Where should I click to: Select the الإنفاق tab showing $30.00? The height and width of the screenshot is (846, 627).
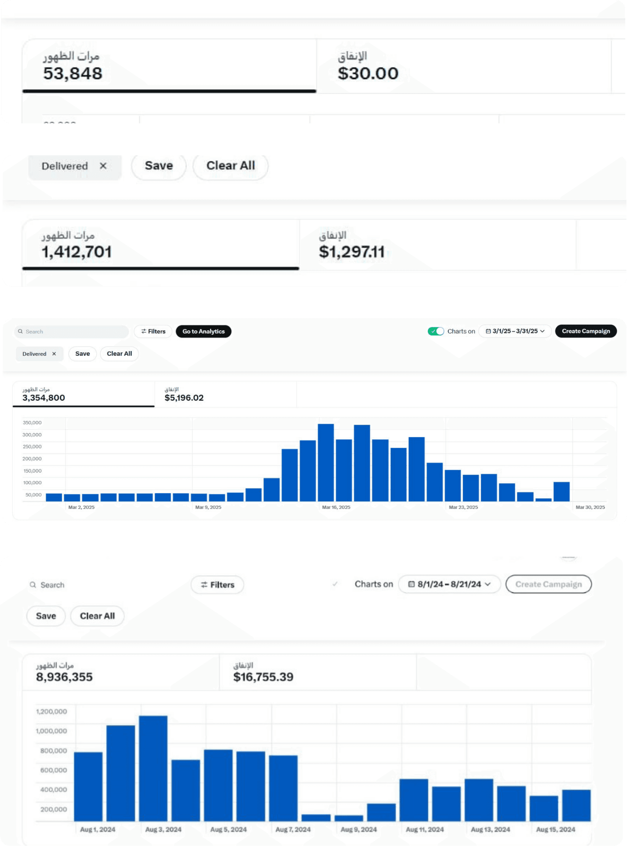464,66
